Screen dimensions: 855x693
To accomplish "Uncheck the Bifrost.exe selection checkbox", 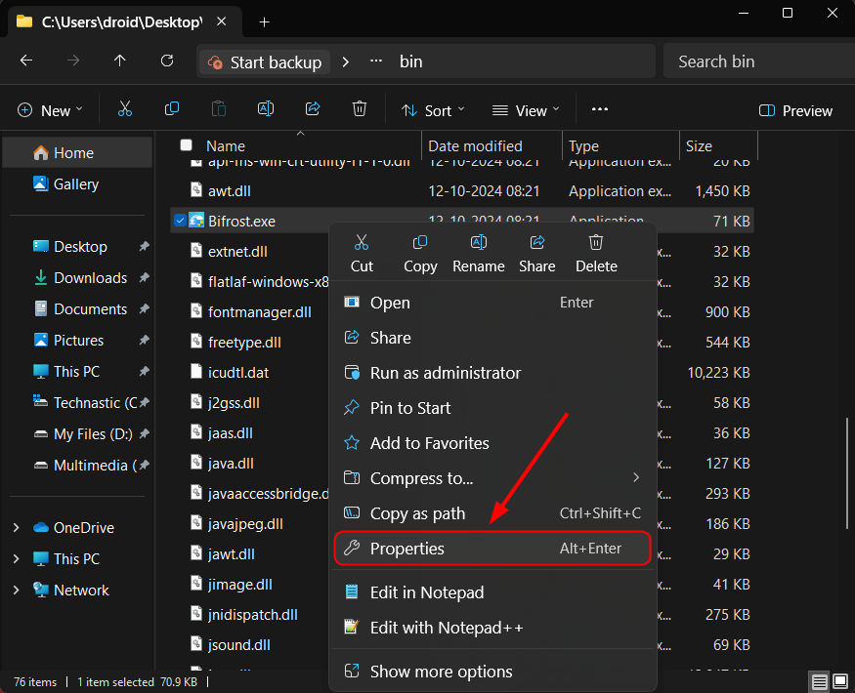I will coord(180,222).
